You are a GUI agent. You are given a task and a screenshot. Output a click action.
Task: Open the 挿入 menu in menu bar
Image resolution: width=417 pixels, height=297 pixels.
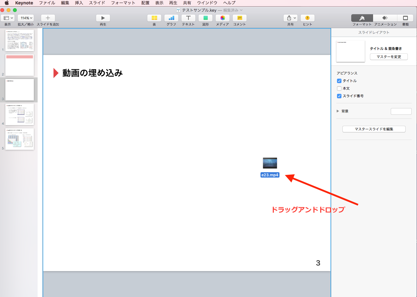[x=79, y=3]
